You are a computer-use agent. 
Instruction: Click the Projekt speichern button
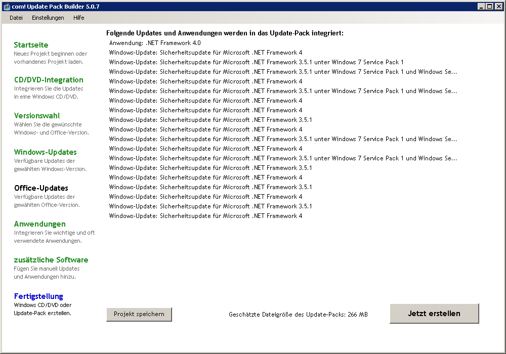pyautogui.click(x=139, y=315)
